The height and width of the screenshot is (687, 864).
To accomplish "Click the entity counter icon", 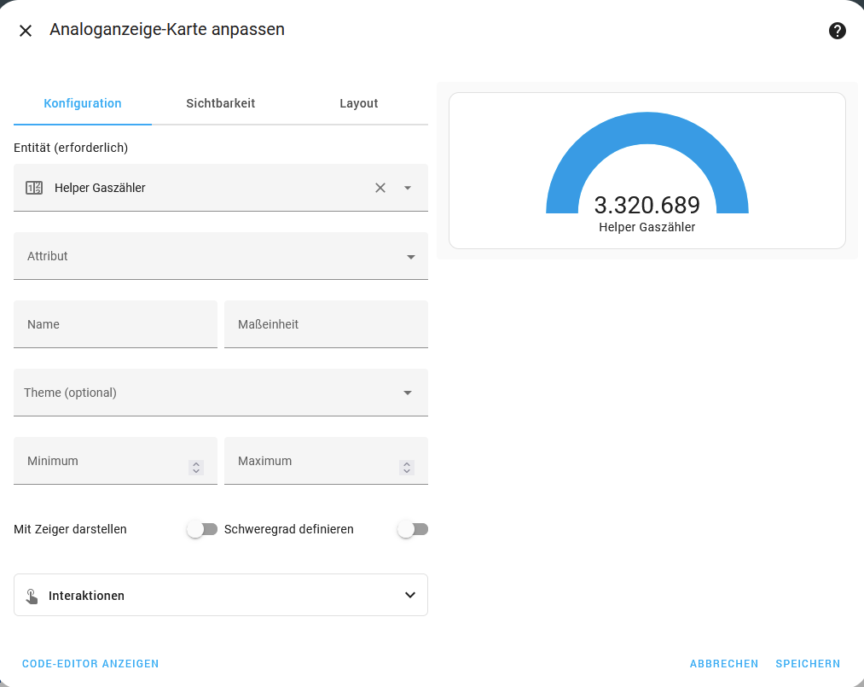I will tap(34, 188).
